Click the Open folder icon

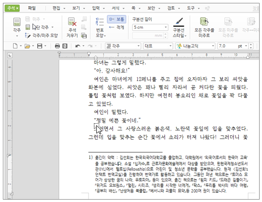coord(27,46)
